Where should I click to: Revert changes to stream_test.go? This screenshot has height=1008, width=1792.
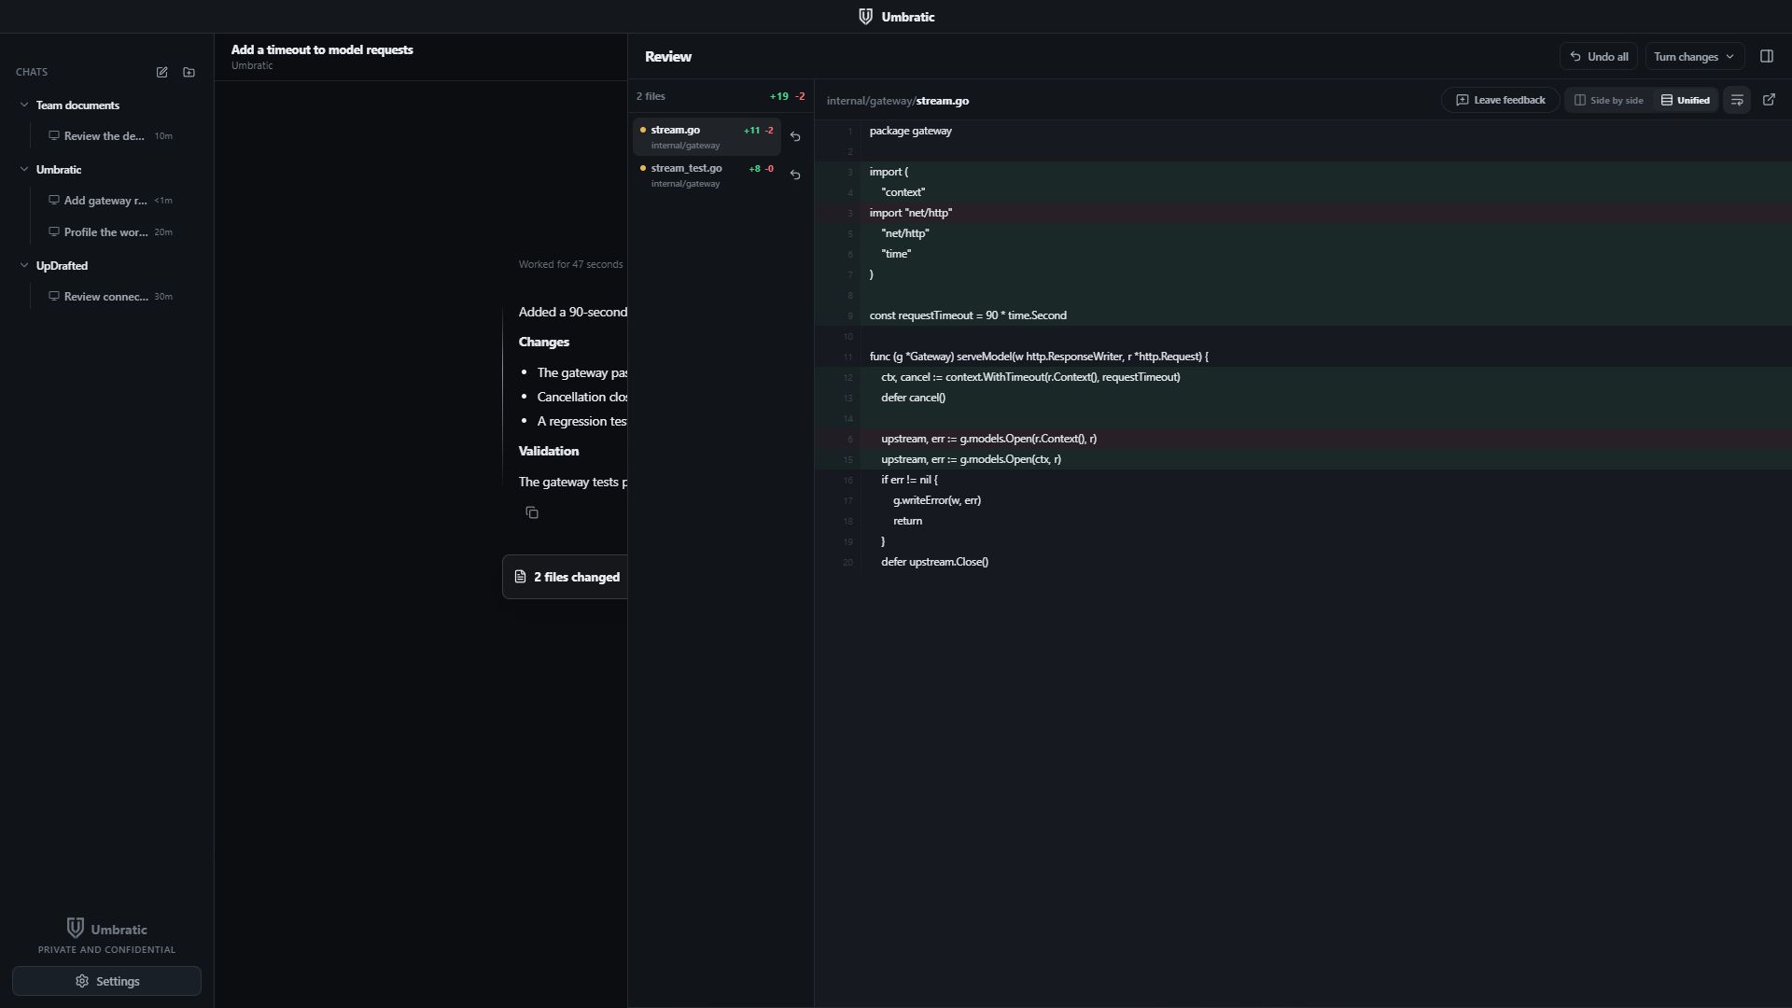(795, 175)
